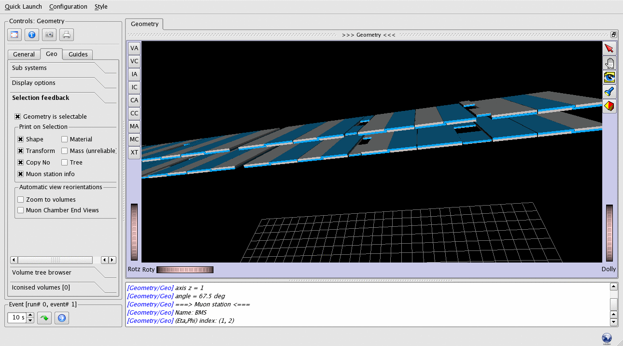This screenshot has width=623, height=346.
Task: Click the printer icon in Controls
Action: pyautogui.click(x=67, y=35)
